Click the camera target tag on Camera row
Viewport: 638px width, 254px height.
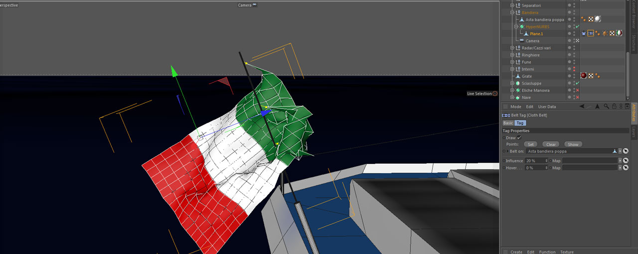click(x=577, y=41)
